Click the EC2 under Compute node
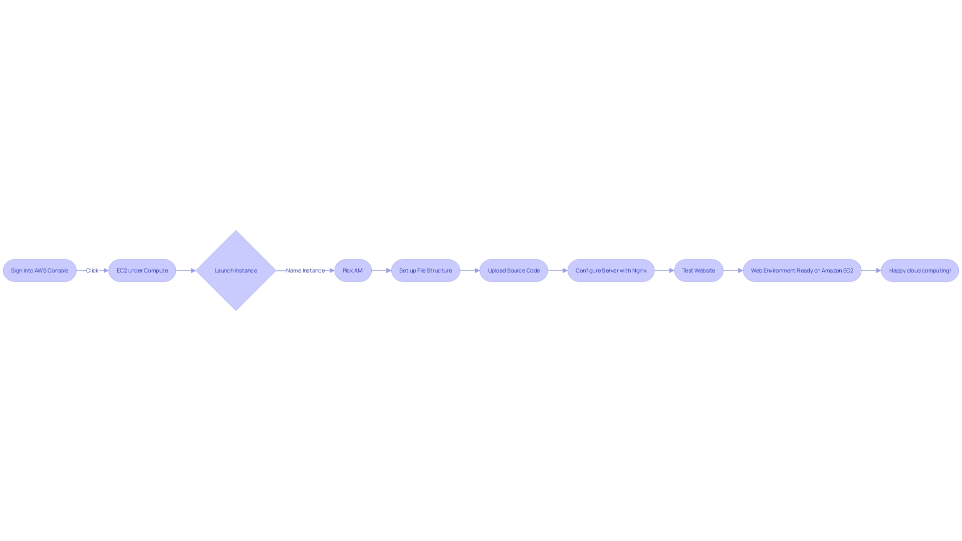The width and height of the screenshot is (962, 541). pos(142,270)
